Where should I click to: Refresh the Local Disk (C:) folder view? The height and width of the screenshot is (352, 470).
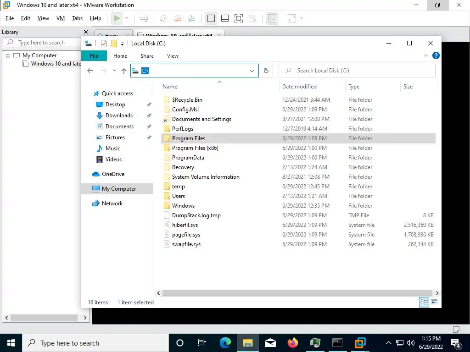(x=266, y=71)
